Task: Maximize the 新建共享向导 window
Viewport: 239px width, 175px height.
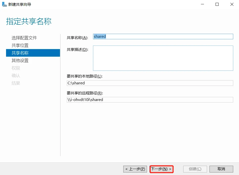Action: click(217, 4)
